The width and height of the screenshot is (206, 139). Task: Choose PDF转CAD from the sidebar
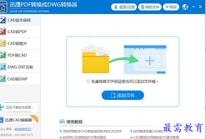(20, 55)
